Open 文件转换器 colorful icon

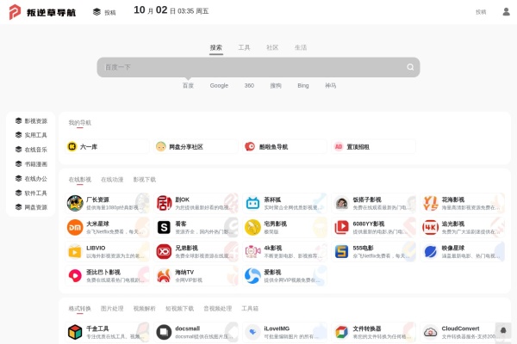(x=341, y=332)
